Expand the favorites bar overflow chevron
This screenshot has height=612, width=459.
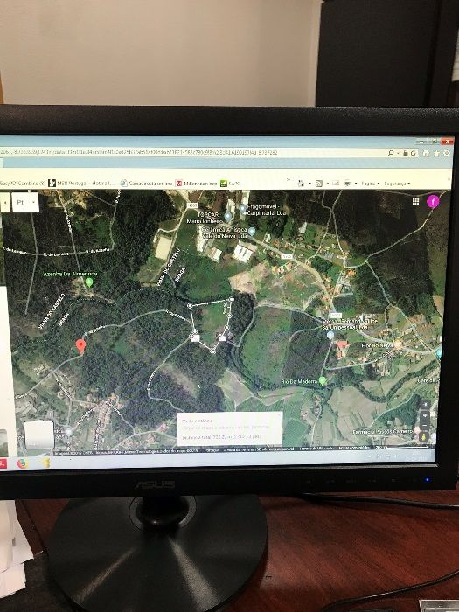coord(289,180)
